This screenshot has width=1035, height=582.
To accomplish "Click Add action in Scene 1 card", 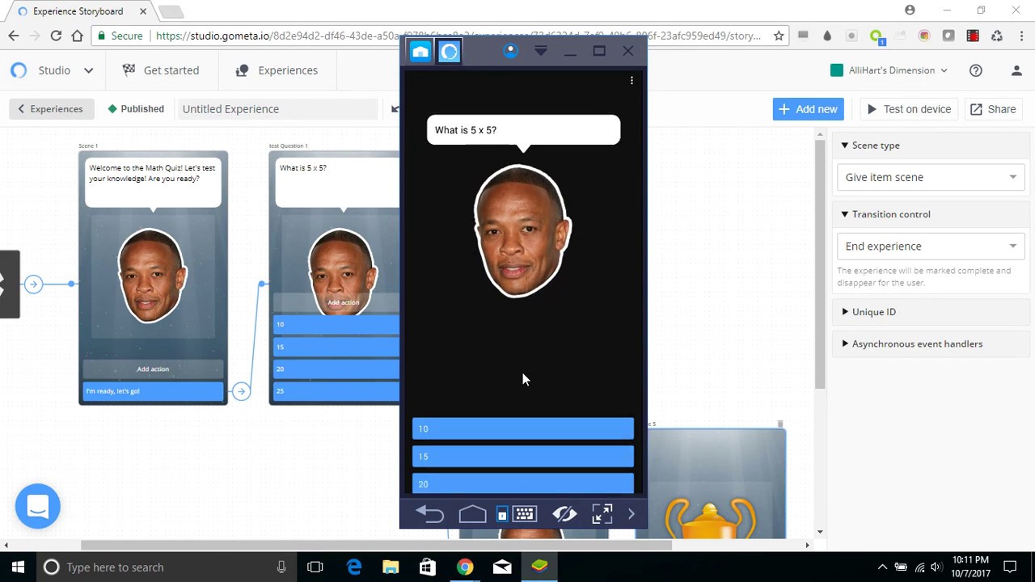I will click(153, 369).
